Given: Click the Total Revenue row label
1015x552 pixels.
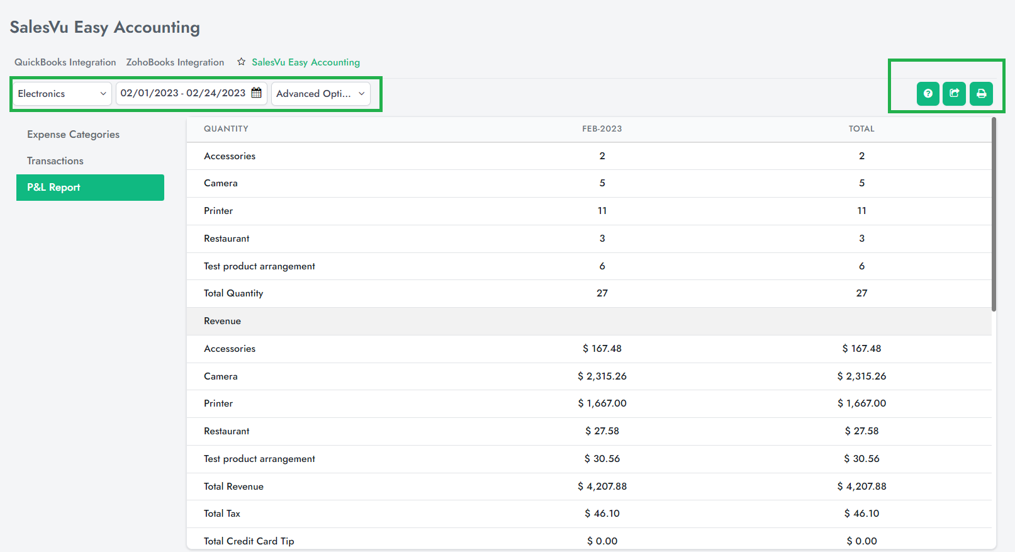Looking at the screenshot, I should pyautogui.click(x=233, y=487).
